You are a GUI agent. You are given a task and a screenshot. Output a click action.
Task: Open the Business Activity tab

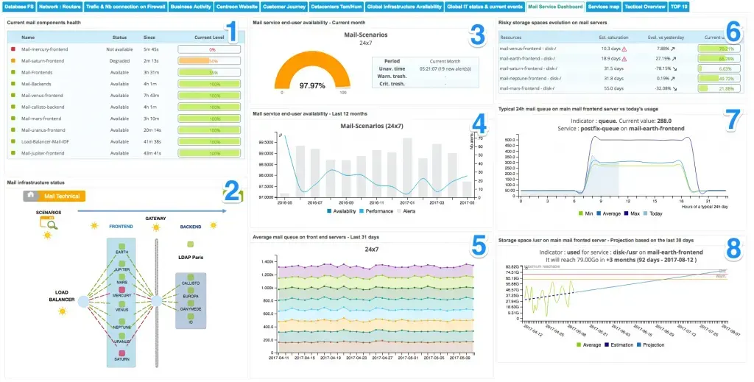click(x=191, y=7)
